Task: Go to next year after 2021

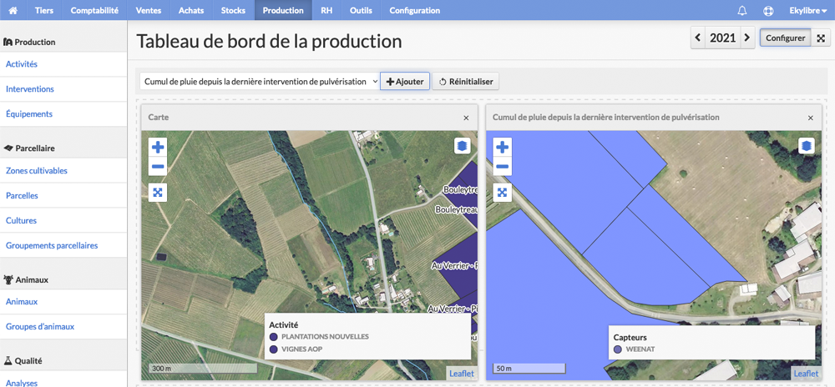Action: click(747, 38)
